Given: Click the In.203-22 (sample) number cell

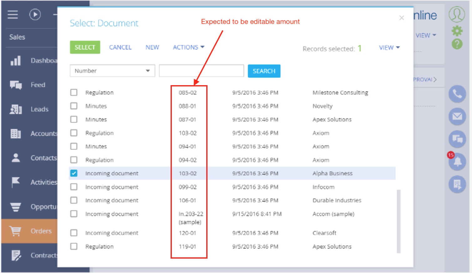Looking at the screenshot, I should click(x=191, y=218).
